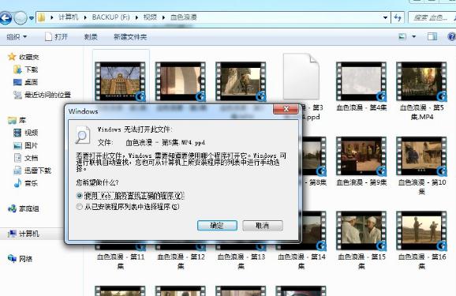This screenshot has width=456, height=296.
Task: Open address bar history dropdown arrow
Action: [385, 17]
